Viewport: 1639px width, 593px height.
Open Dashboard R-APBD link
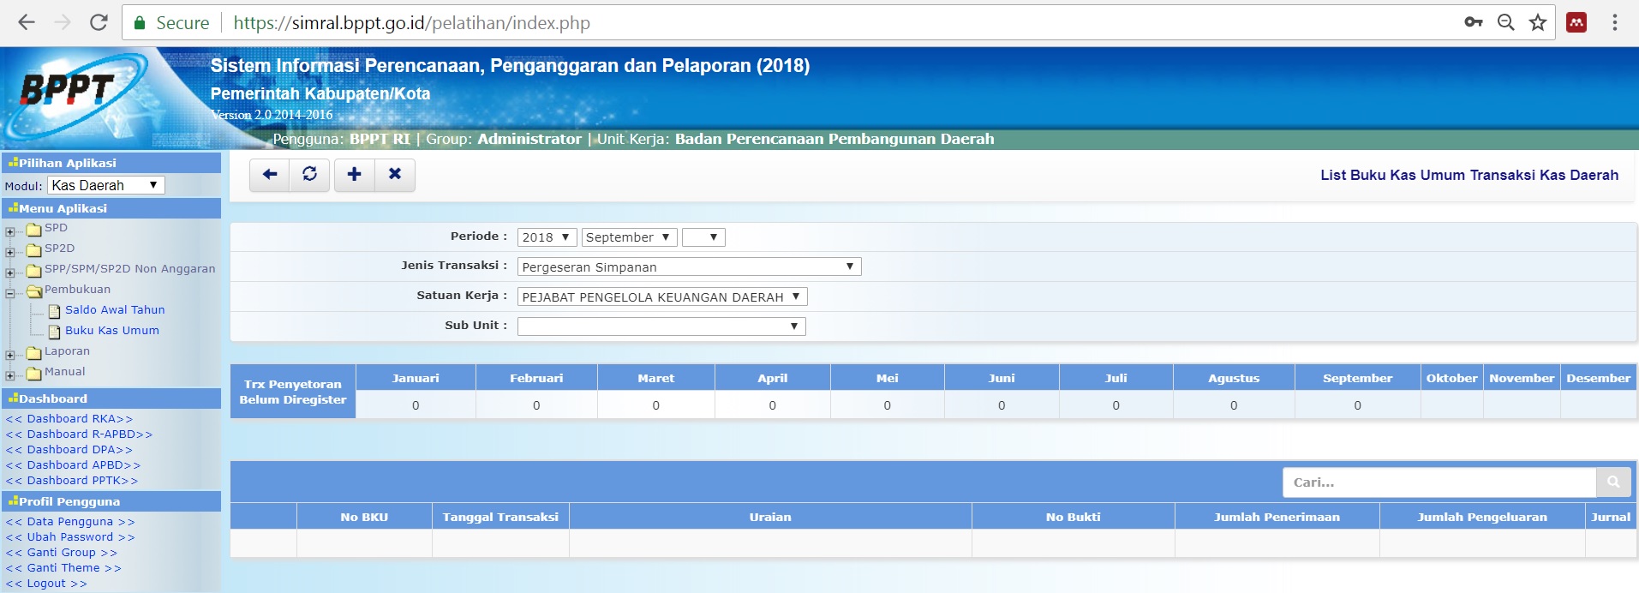(79, 434)
